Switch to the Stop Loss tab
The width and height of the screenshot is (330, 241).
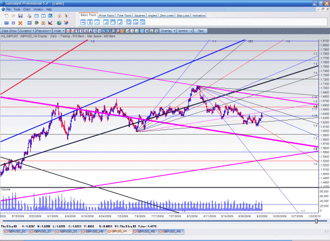pos(183,15)
